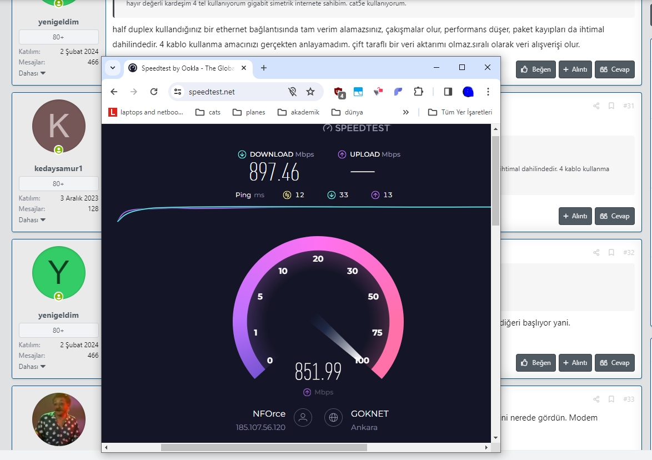Viewport: 652px width, 460px height.
Task: Go forward in browser history
Action: 133,92
